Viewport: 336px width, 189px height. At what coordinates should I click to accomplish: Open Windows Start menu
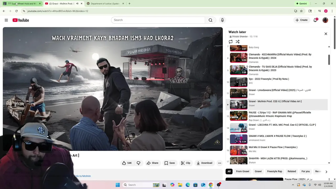118,185
